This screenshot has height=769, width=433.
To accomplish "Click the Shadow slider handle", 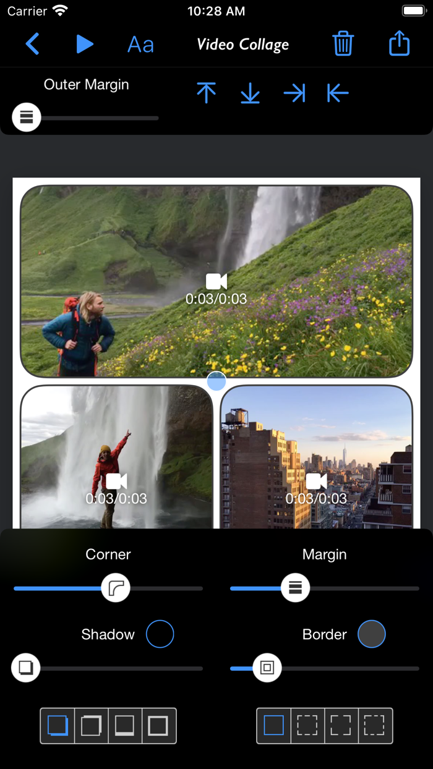I will [x=26, y=668].
